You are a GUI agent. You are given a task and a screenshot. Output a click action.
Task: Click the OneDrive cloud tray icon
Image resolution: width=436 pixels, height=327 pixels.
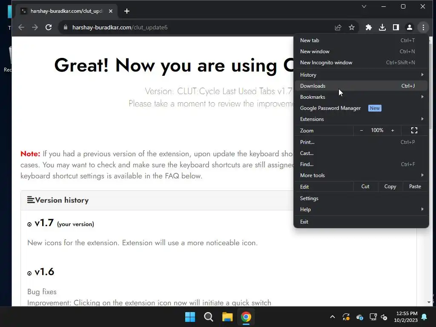[x=359, y=317]
